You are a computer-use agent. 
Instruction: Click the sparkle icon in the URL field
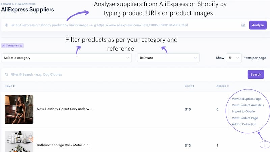(x=6, y=25)
